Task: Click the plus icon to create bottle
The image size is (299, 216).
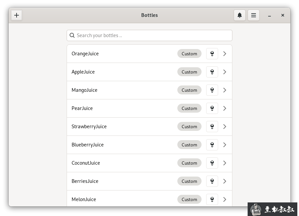Action: click(17, 15)
